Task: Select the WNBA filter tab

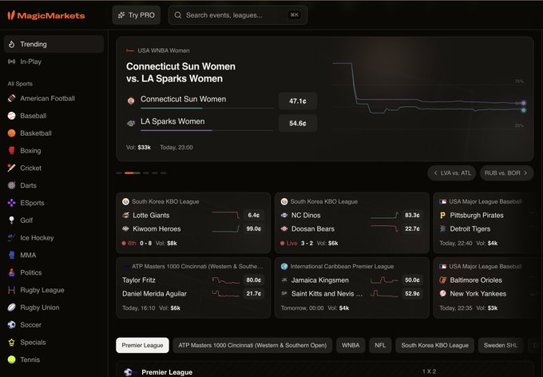Action: pyautogui.click(x=351, y=345)
